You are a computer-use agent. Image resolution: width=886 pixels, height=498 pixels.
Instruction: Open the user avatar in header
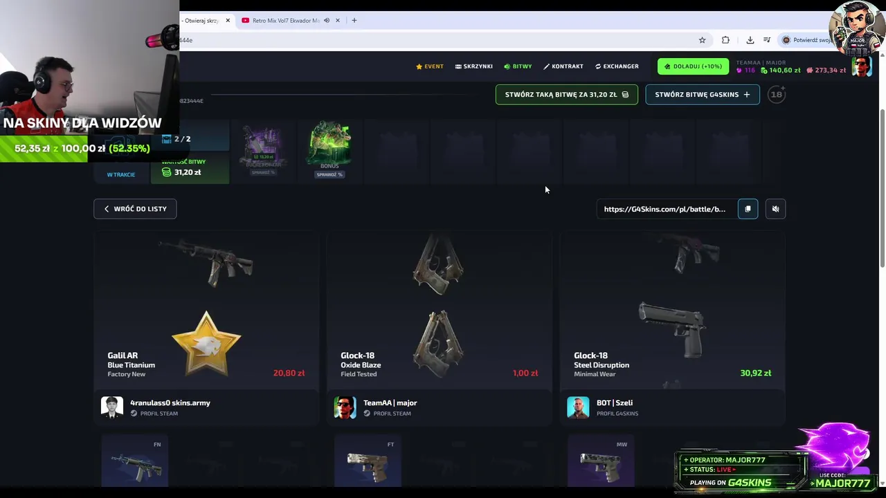[x=862, y=66]
